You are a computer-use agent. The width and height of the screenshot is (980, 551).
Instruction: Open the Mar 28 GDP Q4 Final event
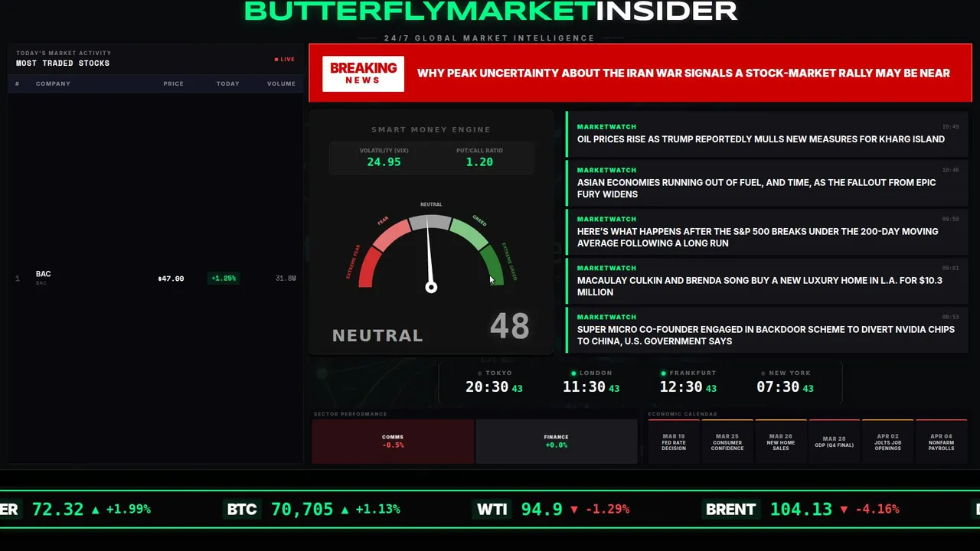pos(835,442)
